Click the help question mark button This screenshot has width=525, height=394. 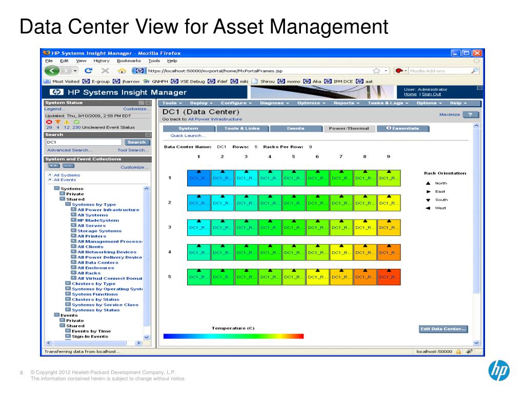[x=471, y=114]
